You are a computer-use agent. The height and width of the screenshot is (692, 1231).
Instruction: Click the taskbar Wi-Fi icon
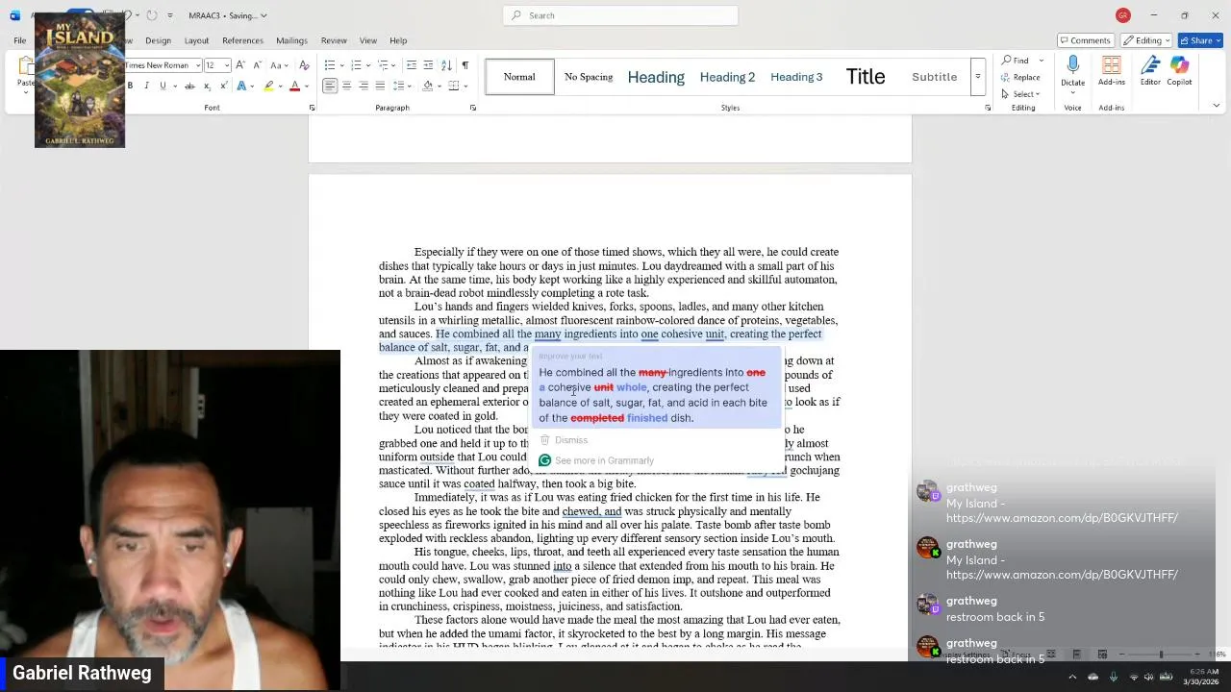click(x=1134, y=677)
